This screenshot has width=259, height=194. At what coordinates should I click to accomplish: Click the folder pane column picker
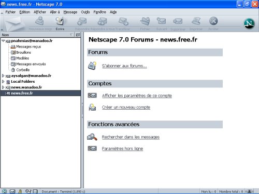pos(78,35)
